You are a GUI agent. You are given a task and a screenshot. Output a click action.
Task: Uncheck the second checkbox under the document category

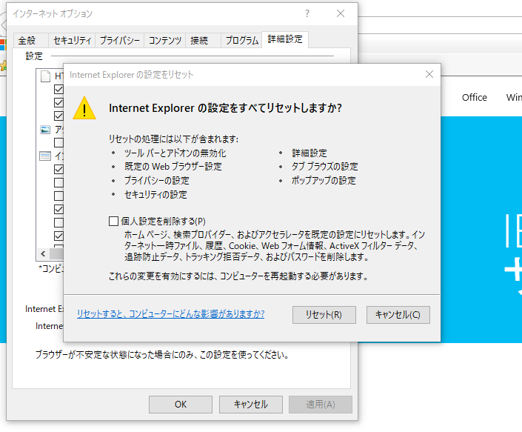[58, 102]
